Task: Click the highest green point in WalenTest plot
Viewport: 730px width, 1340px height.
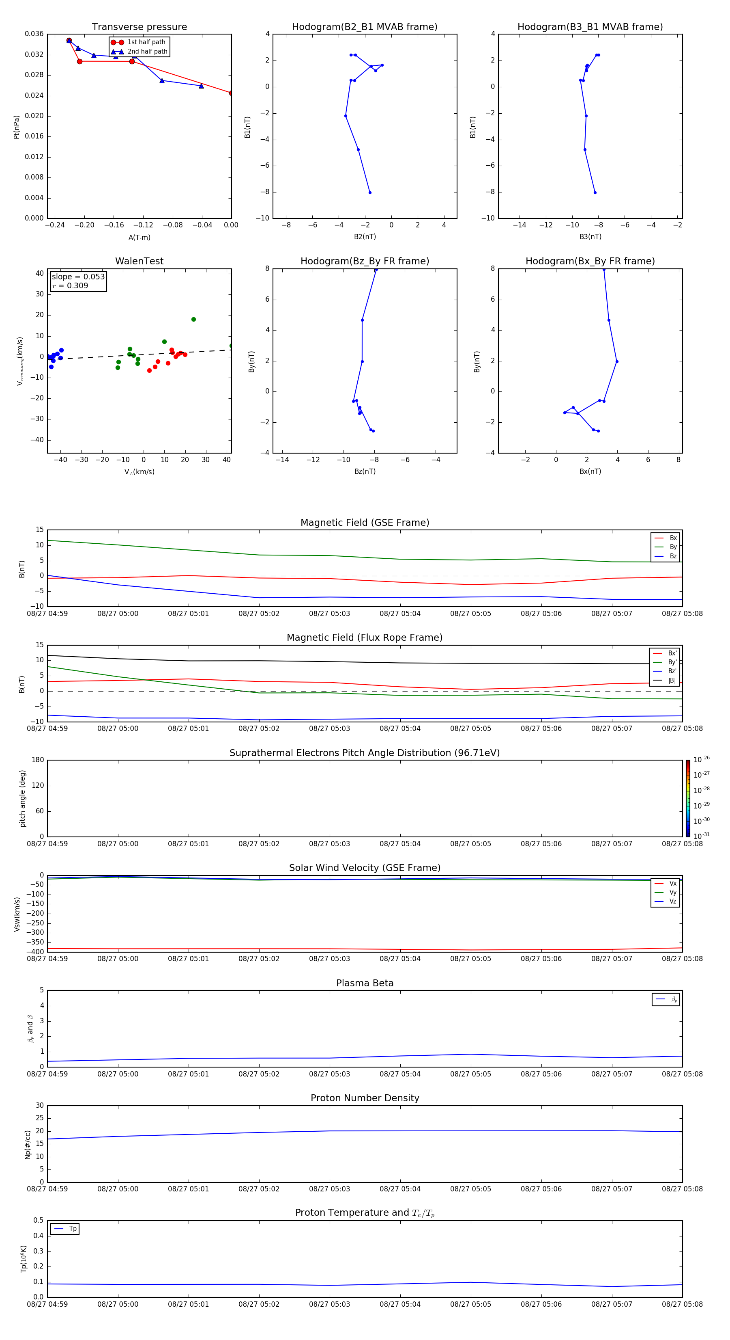Action: pos(193,320)
